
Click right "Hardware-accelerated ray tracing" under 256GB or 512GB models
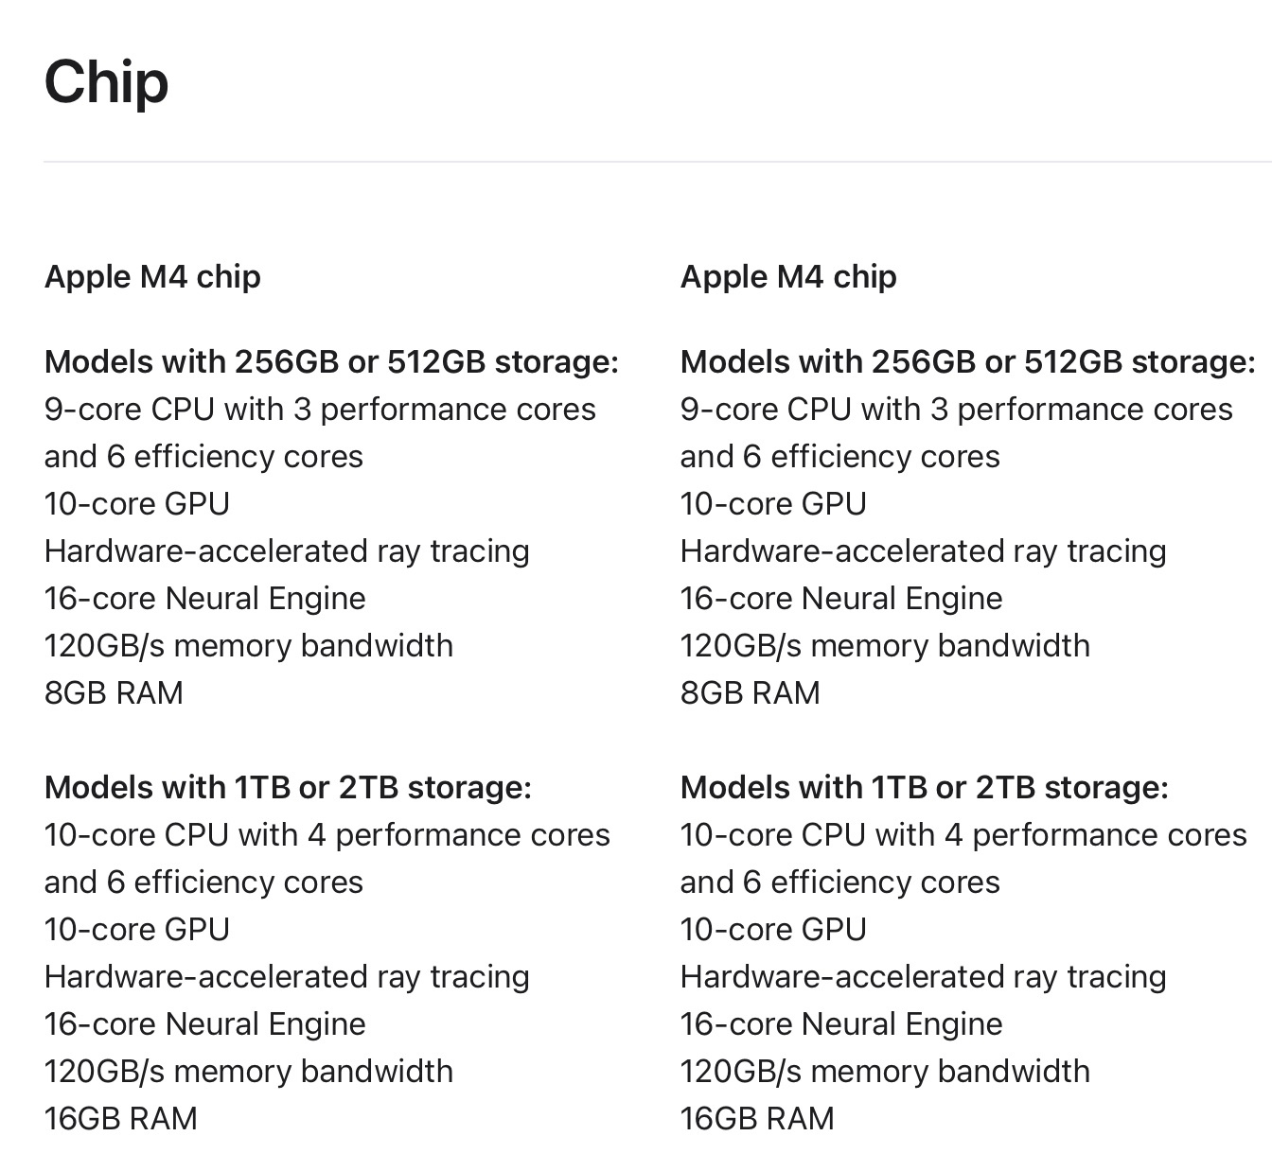click(923, 551)
